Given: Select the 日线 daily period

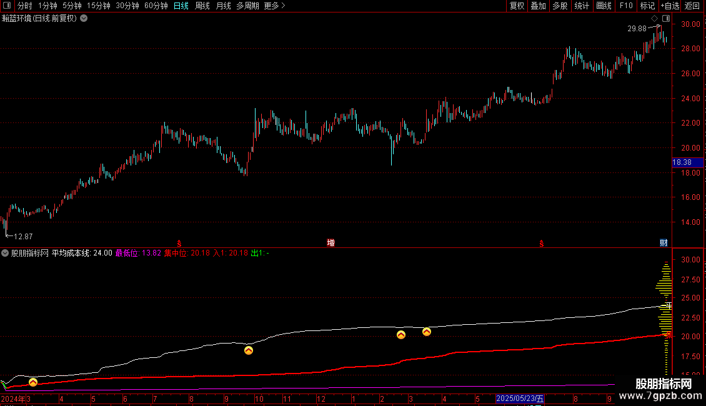Looking at the screenshot, I should point(181,6).
